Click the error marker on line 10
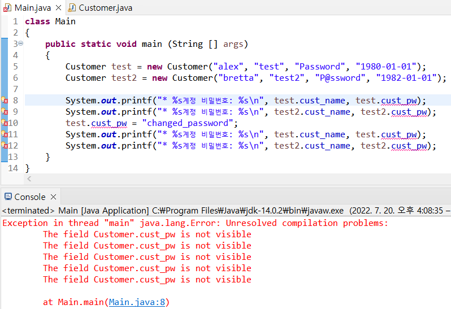This screenshot has width=451, height=309. click(5, 123)
